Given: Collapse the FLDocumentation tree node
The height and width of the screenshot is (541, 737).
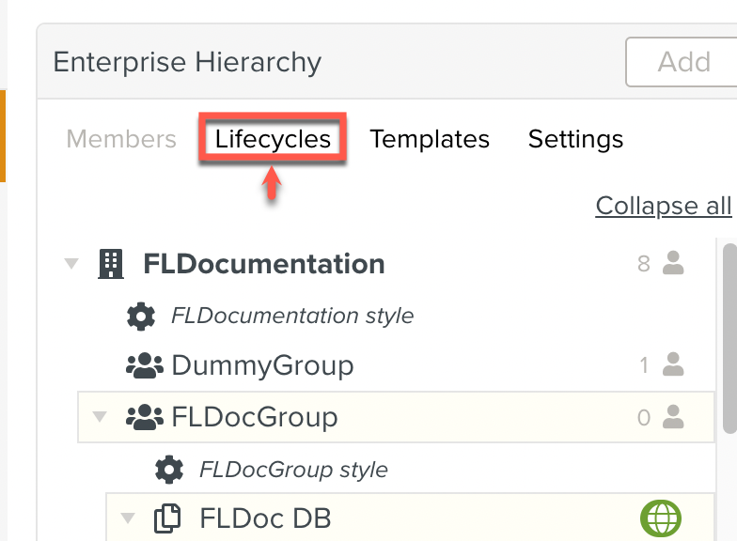Looking at the screenshot, I should [x=72, y=264].
